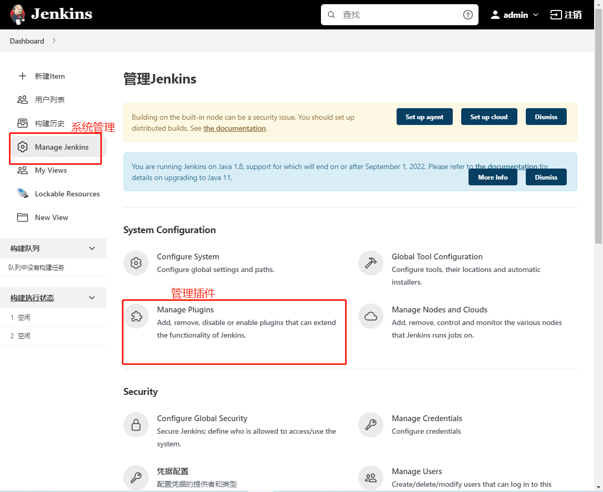Open 新建Item in the sidebar
The width and height of the screenshot is (603, 492).
pyautogui.click(x=49, y=76)
